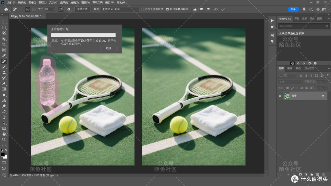
Task: Select the Horizontal Type tool
Action: (x=4, y=117)
